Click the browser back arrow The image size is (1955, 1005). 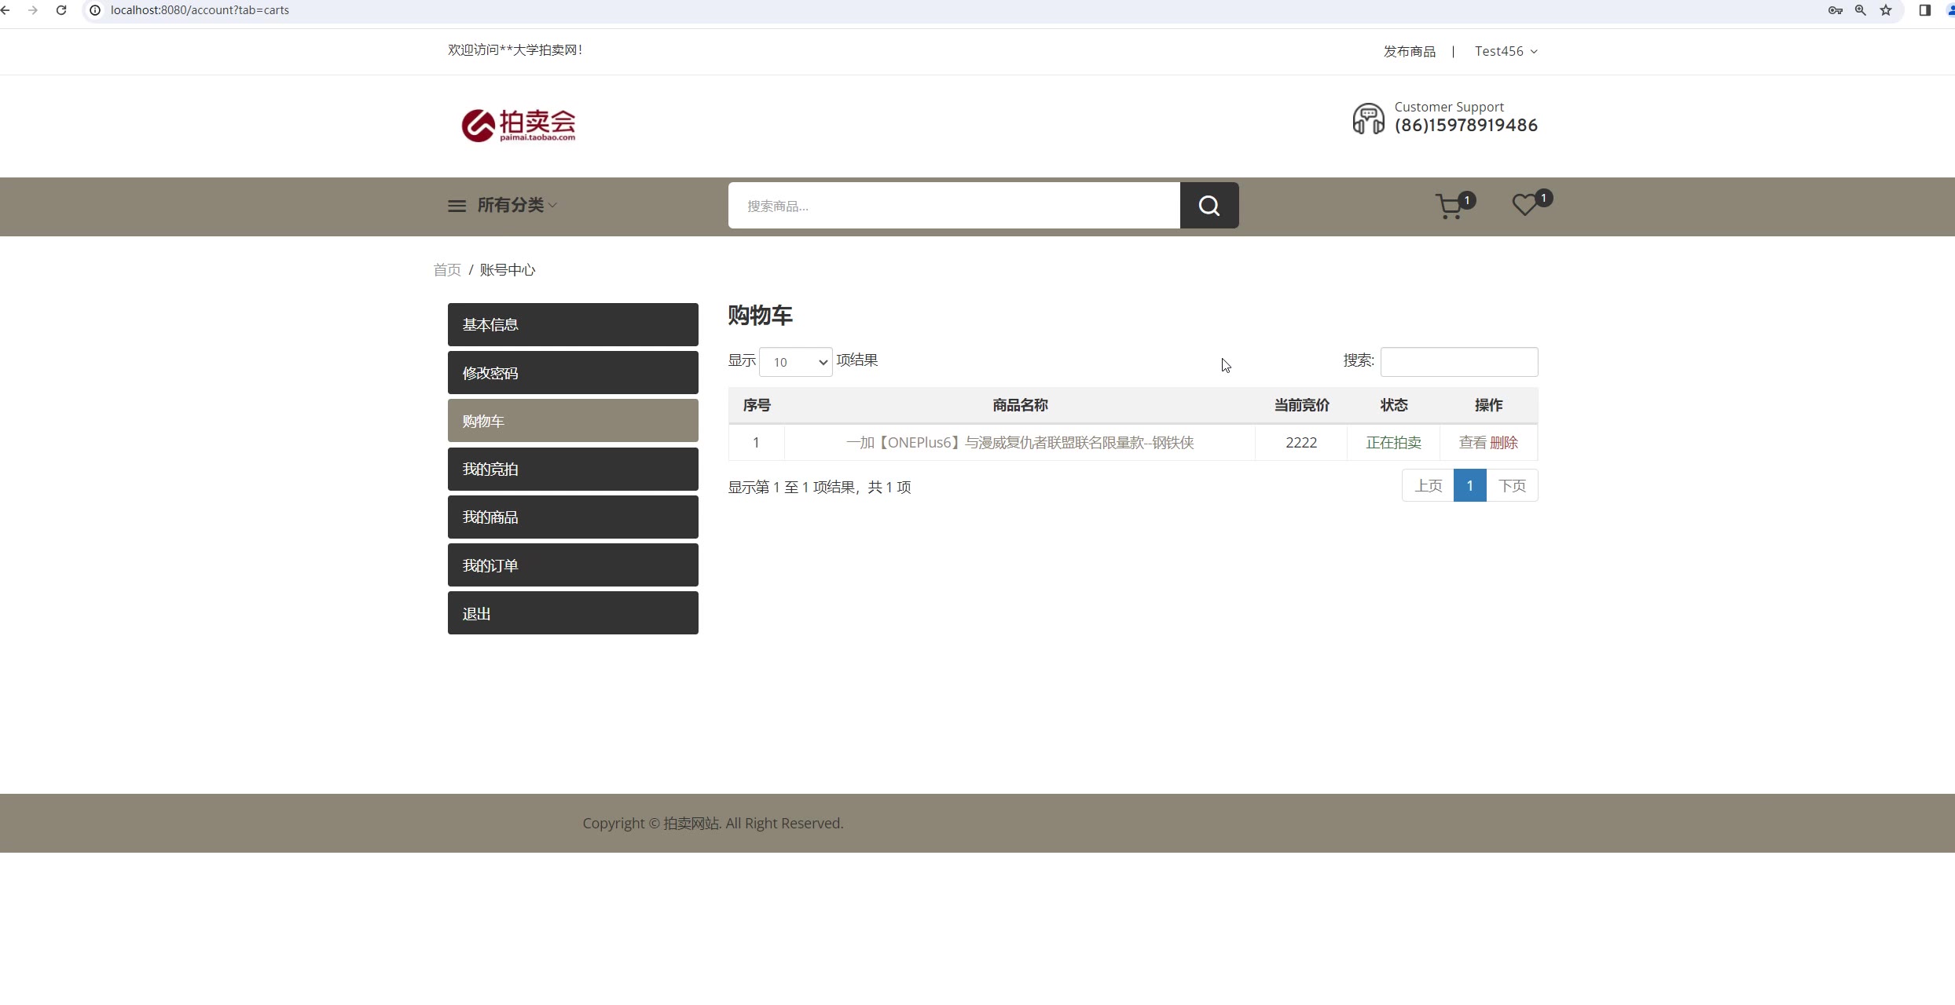(x=6, y=10)
